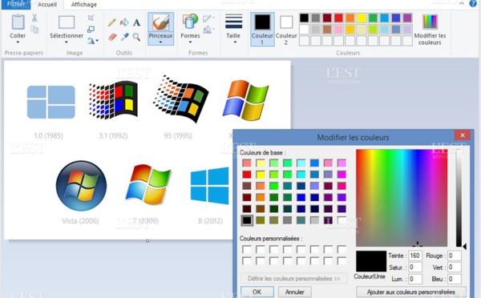Screen dimensions: 481x298
Task: Select the Text tool
Action: click(x=136, y=22)
